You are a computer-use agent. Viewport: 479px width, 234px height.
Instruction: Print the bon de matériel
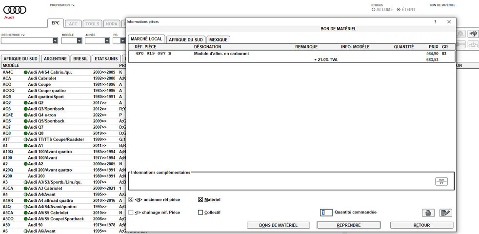pyautogui.click(x=428, y=213)
